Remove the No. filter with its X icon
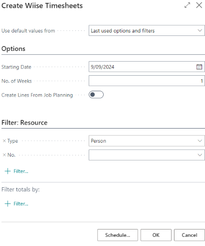205x246 pixels. [4, 155]
